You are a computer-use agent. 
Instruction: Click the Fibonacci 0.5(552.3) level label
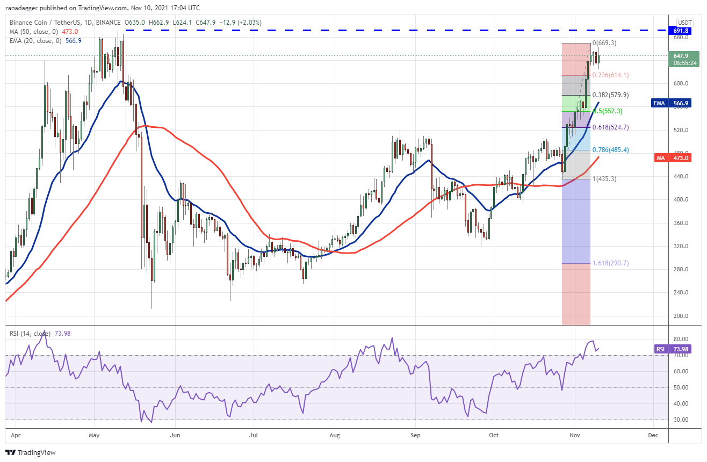pyautogui.click(x=607, y=111)
